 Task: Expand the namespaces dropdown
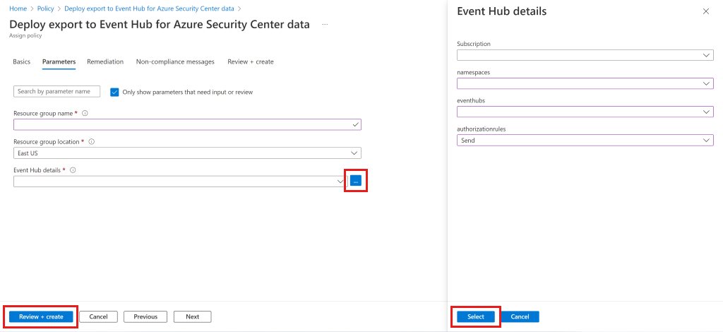tap(585, 83)
